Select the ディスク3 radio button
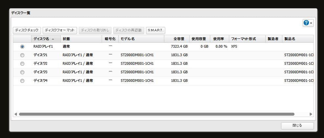The image size is (324, 138). coord(22,72)
